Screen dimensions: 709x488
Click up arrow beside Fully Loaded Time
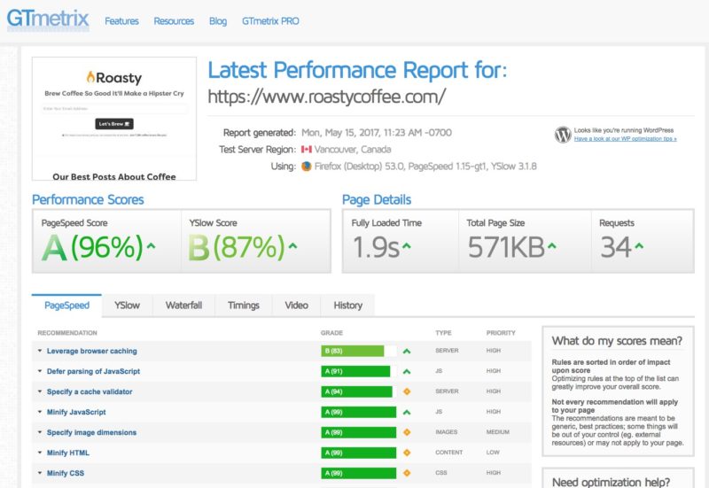tap(407, 246)
